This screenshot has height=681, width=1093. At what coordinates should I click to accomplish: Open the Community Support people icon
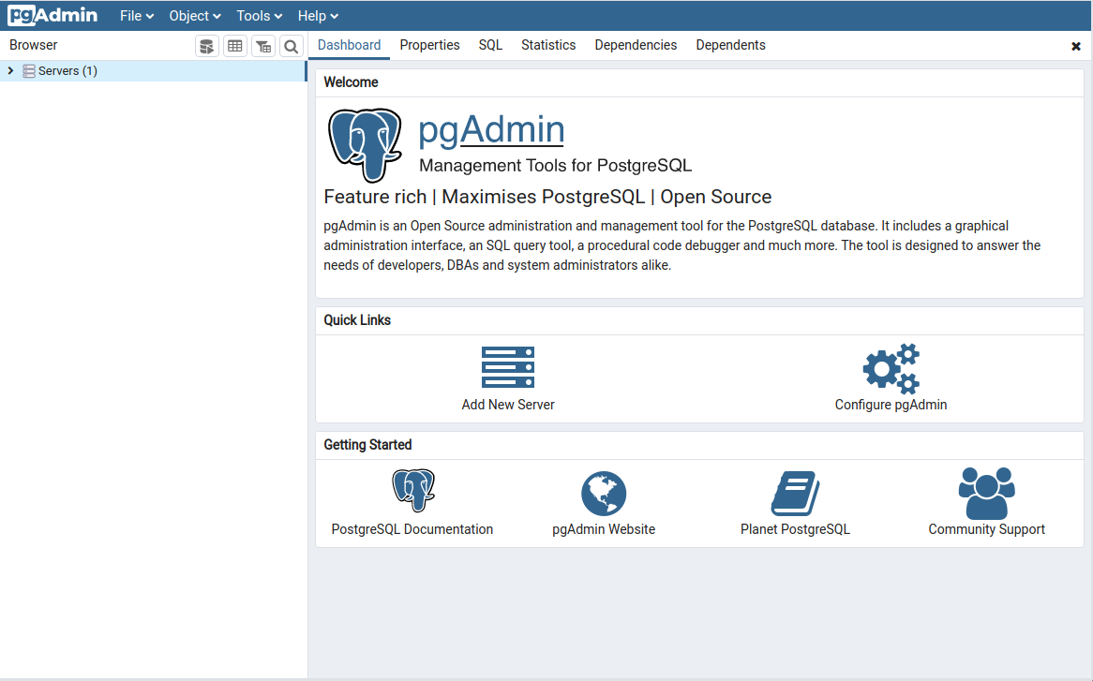tap(986, 494)
